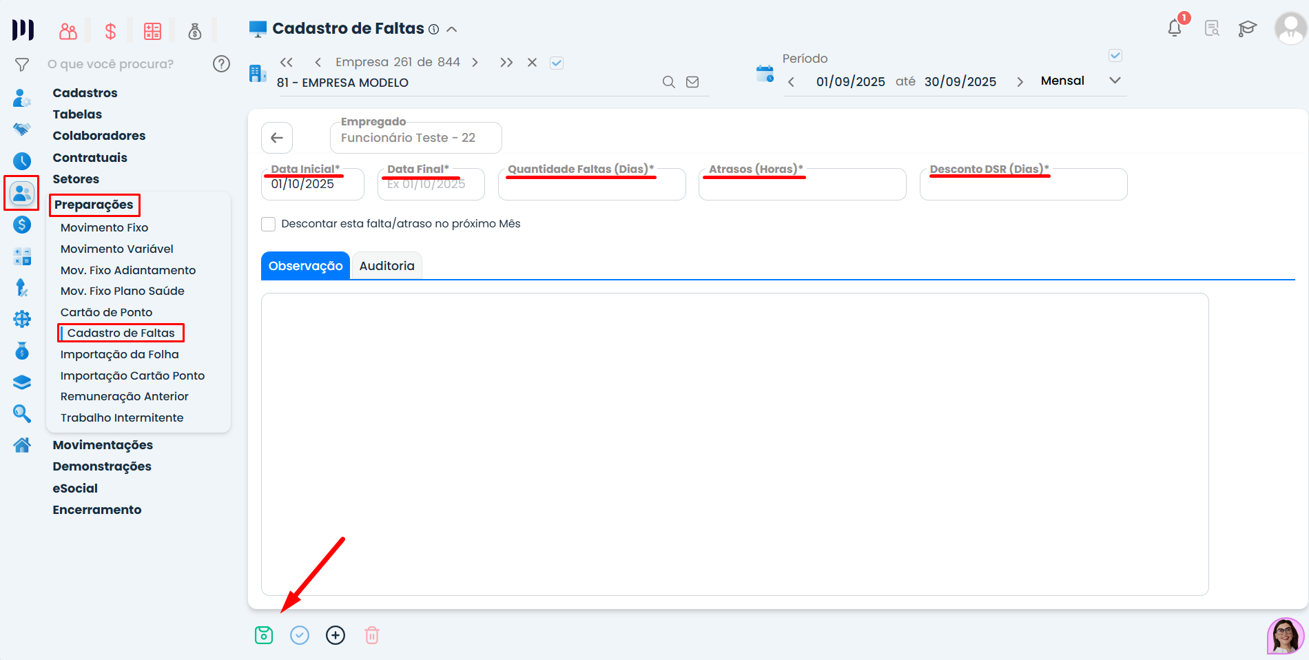Select the blue dollar coin sidebar icon

[x=22, y=225]
